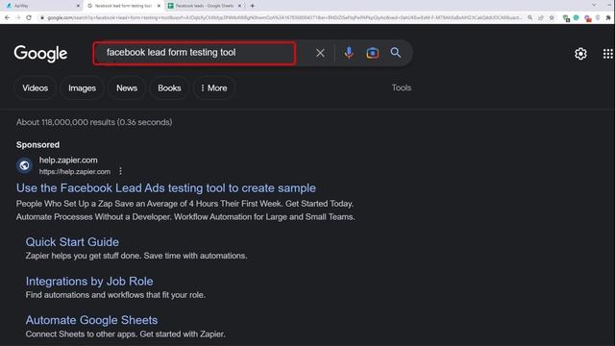615x346 pixels.
Task: Open the address bar zoom magnifier icon
Action: (x=529, y=17)
